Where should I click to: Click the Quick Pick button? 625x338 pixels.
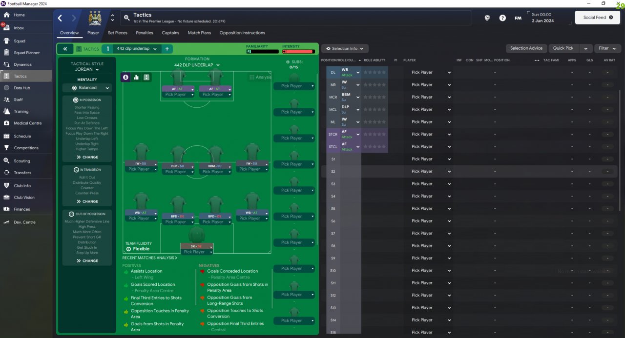(x=563, y=48)
